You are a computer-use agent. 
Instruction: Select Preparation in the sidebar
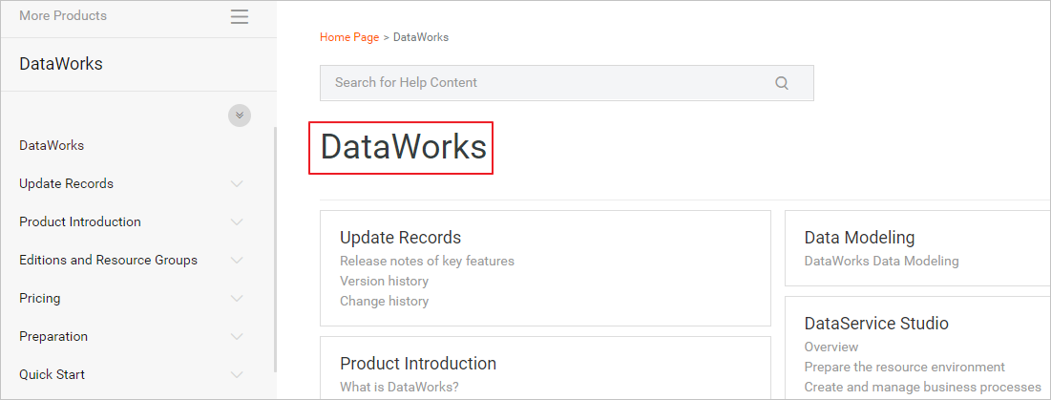point(53,336)
